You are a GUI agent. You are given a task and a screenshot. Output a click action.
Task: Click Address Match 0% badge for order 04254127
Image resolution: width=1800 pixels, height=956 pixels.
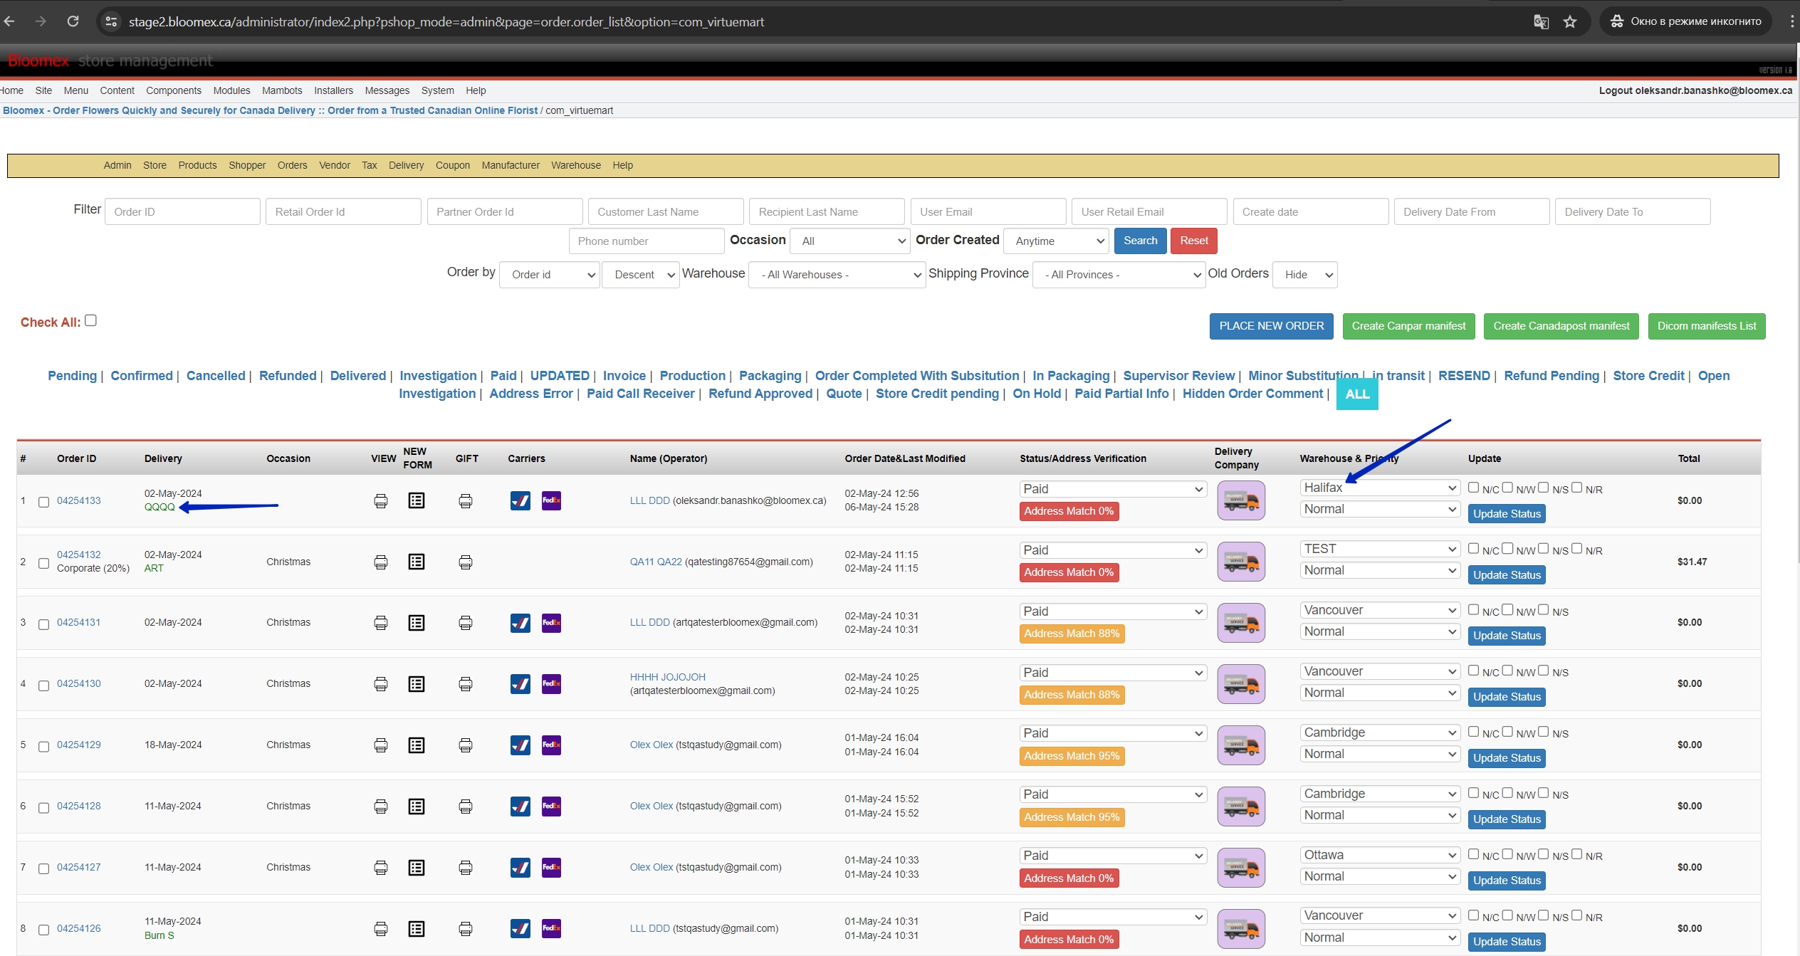point(1069,878)
